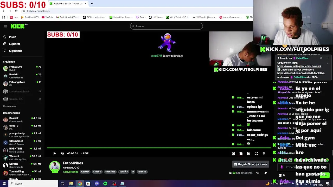Unmute the stream audio
The height and width of the screenshot is (187, 333).
(x=62, y=153)
